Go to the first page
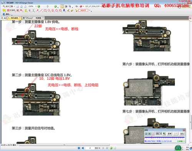192x151 pixels. (79, 148)
